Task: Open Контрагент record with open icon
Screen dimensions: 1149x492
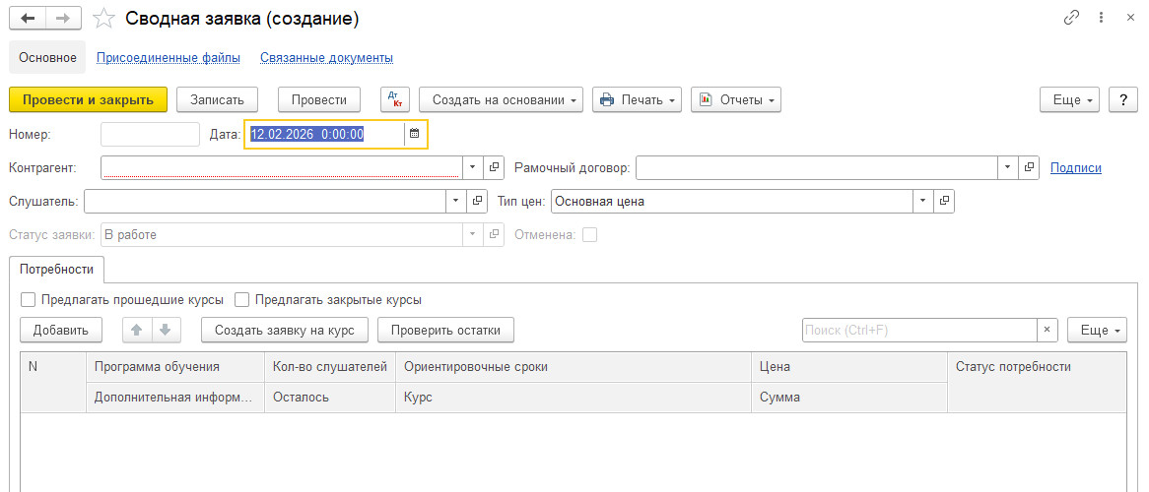Action: click(x=495, y=167)
